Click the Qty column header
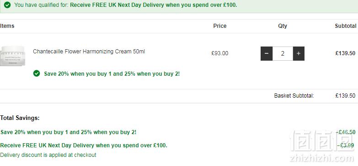Viewport: 358px width, 166px height. point(283,26)
